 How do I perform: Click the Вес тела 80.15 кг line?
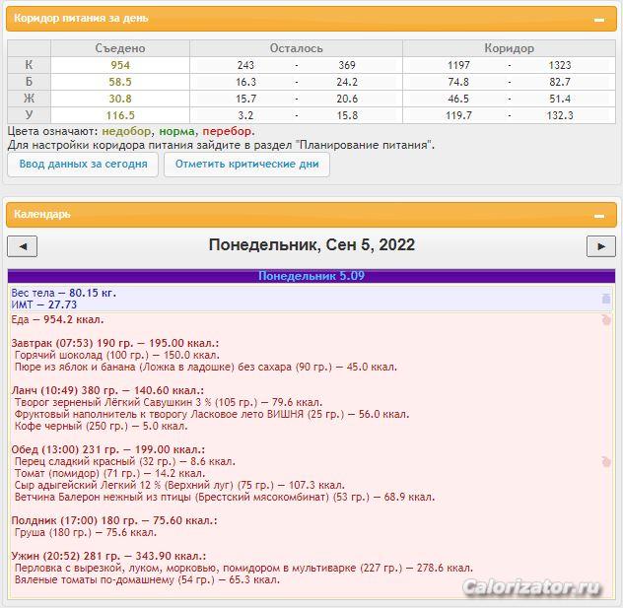(63, 293)
